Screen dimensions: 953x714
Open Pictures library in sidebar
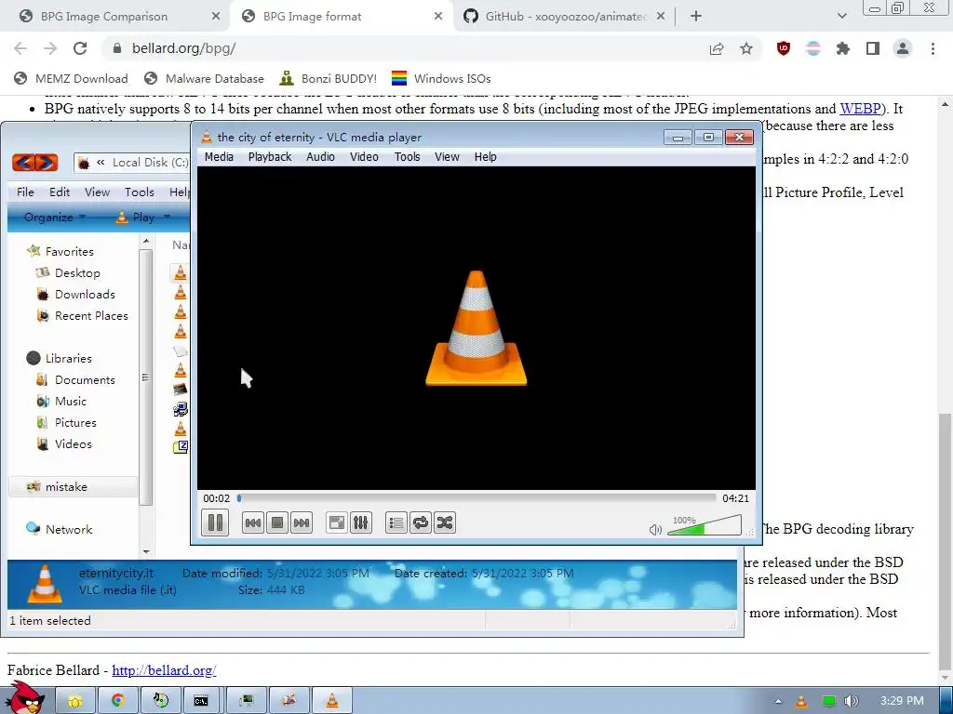click(x=66, y=423)
